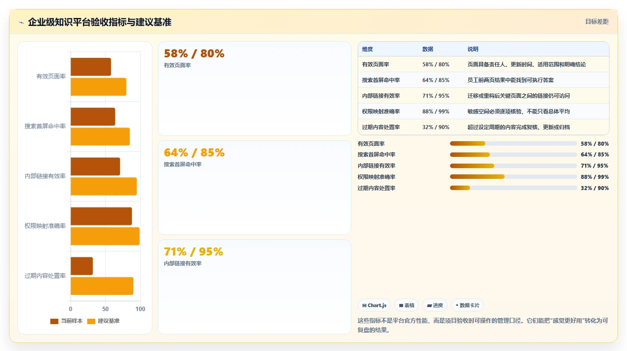Click the sparkle icon on the 数据卡片 chip
Image resolution: width=627 pixels, height=351 pixels.
coord(457,305)
